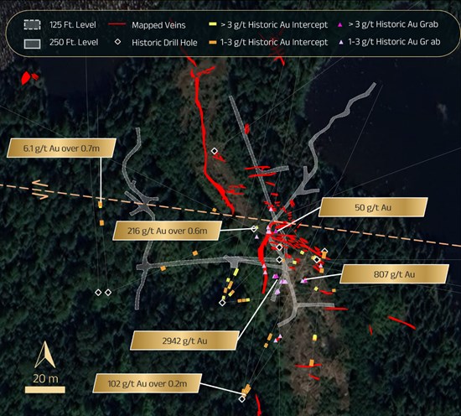This screenshot has width=461, height=416.
Task: Click the drill hole diamond near the long north vein
Action: coord(215,151)
